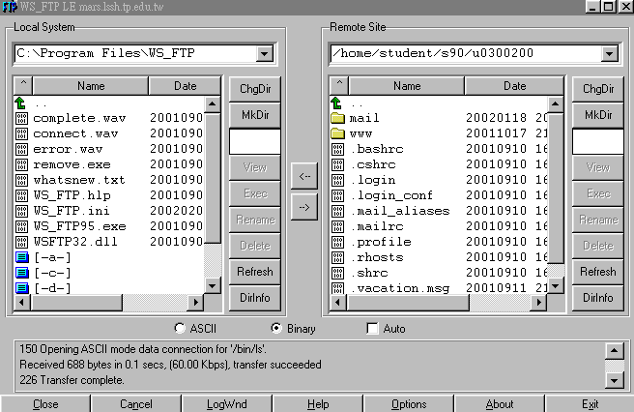Click the local ChgDir button
This screenshot has width=634, height=412.
pyautogui.click(x=255, y=89)
